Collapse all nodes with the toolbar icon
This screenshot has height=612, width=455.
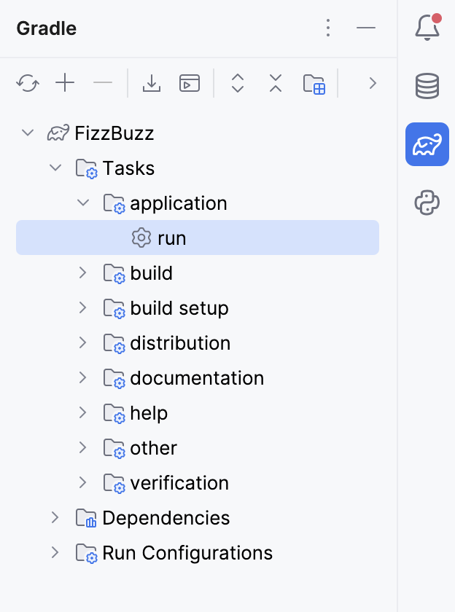[x=275, y=83]
